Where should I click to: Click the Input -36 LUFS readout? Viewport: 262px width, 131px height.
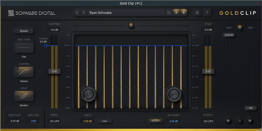[54, 121]
